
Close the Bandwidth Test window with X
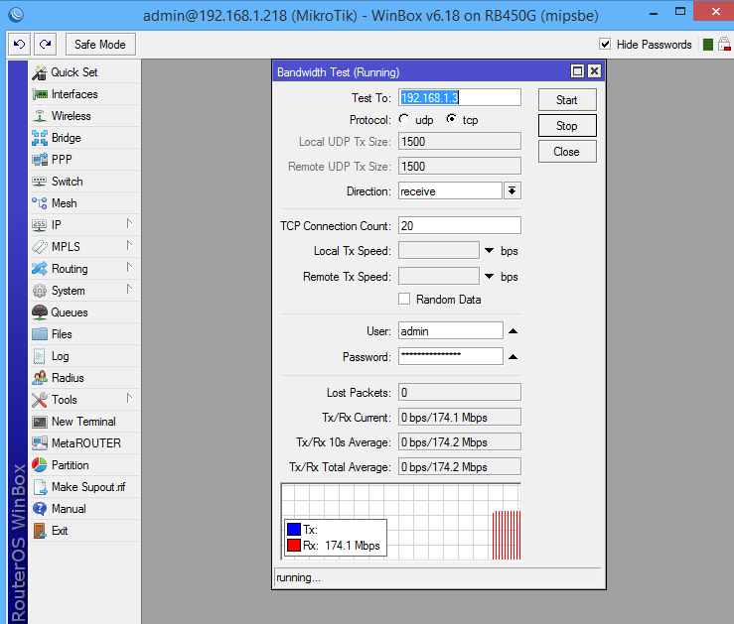click(x=594, y=71)
